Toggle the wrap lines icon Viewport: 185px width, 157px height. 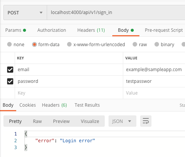coord(146,121)
